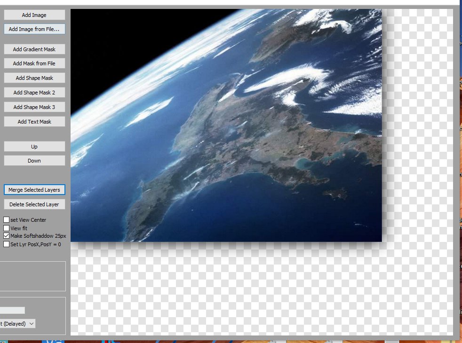Click the Add Image button

(x=34, y=15)
